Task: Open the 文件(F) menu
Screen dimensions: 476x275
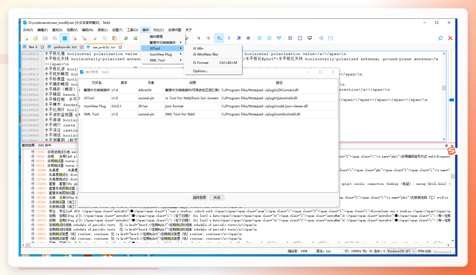Action: [28, 30]
